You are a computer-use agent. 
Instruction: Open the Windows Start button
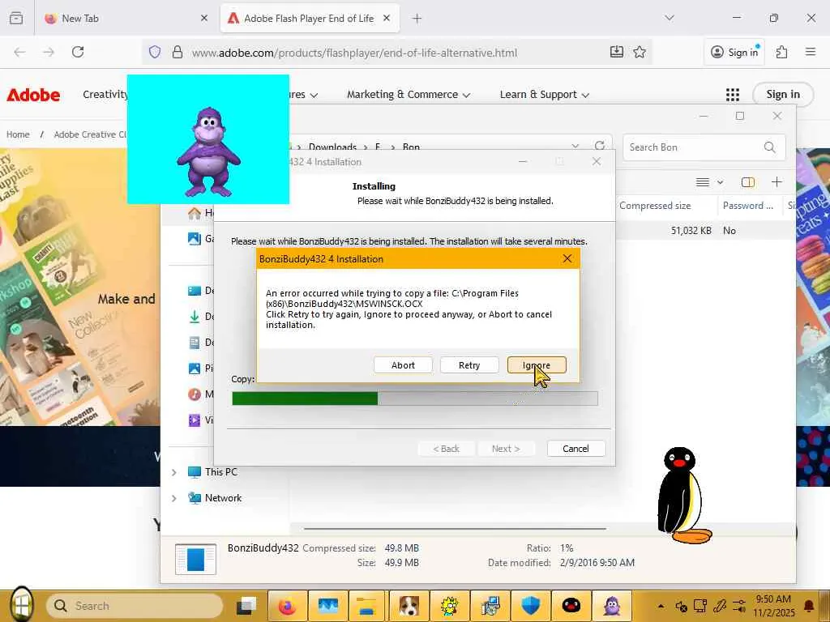21,606
